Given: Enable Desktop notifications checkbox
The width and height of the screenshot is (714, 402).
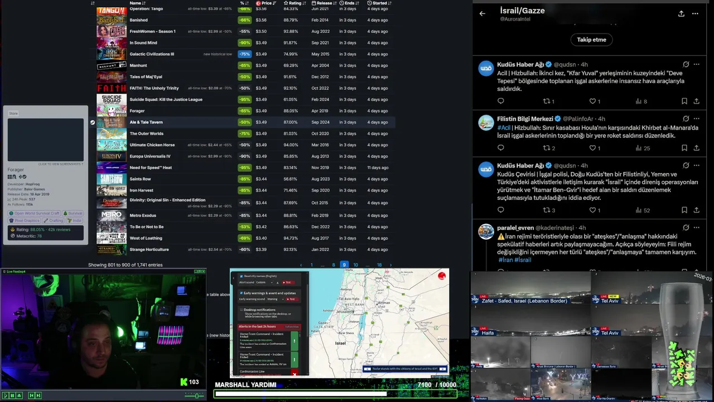Looking at the screenshot, I should coord(241,310).
